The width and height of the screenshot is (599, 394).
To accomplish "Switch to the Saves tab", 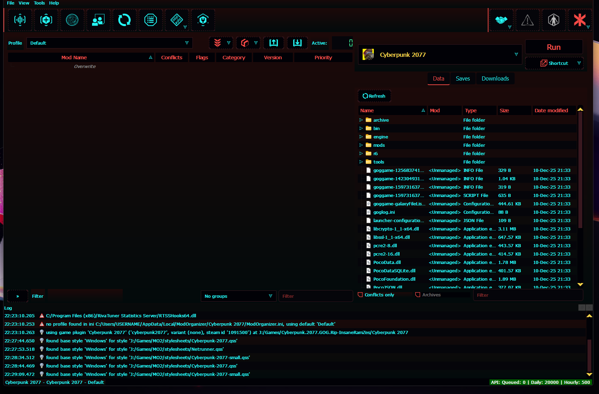I will [463, 78].
